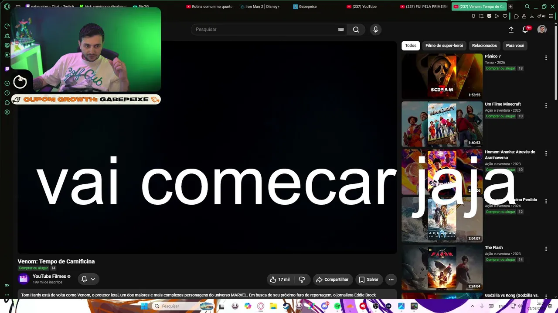Open the YouTube account avatar menu
Viewport: 558px width, 313px height.
542,29
